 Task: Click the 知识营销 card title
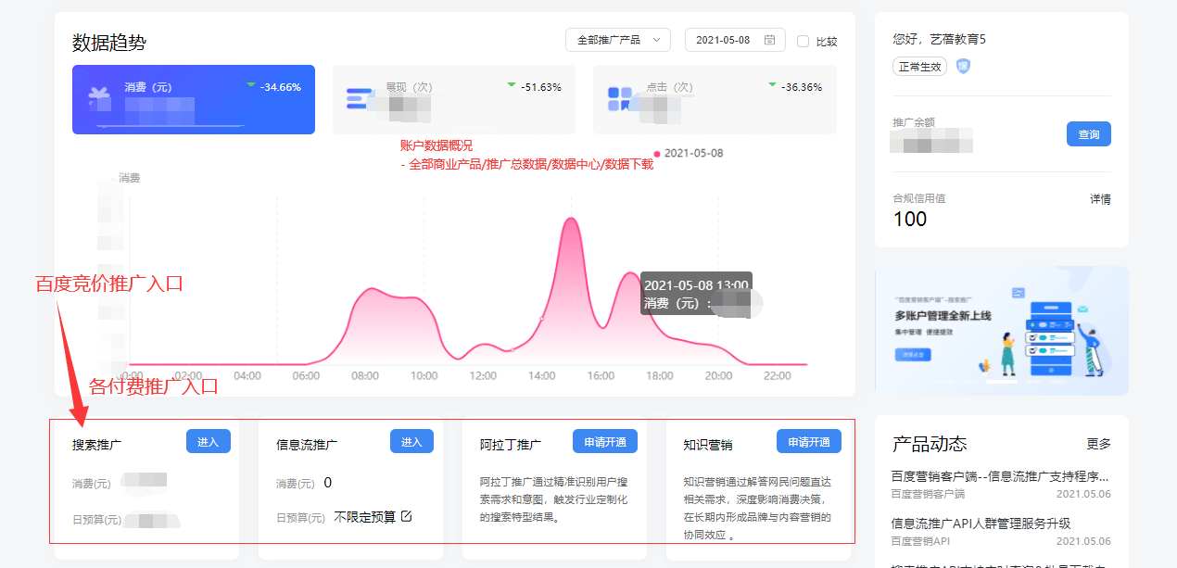click(x=708, y=445)
